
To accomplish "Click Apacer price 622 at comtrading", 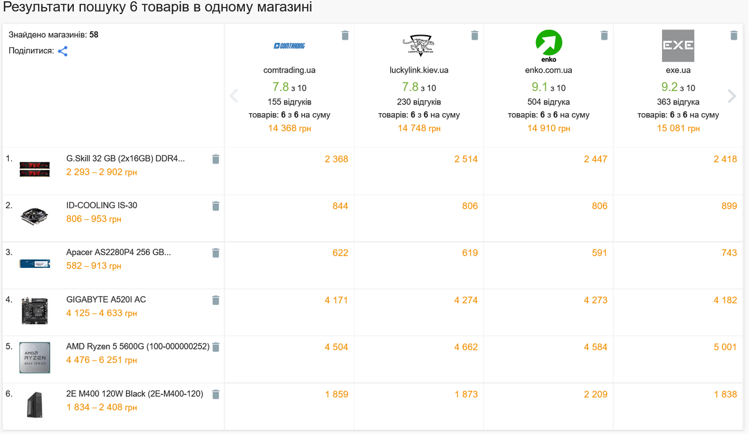I will point(340,253).
